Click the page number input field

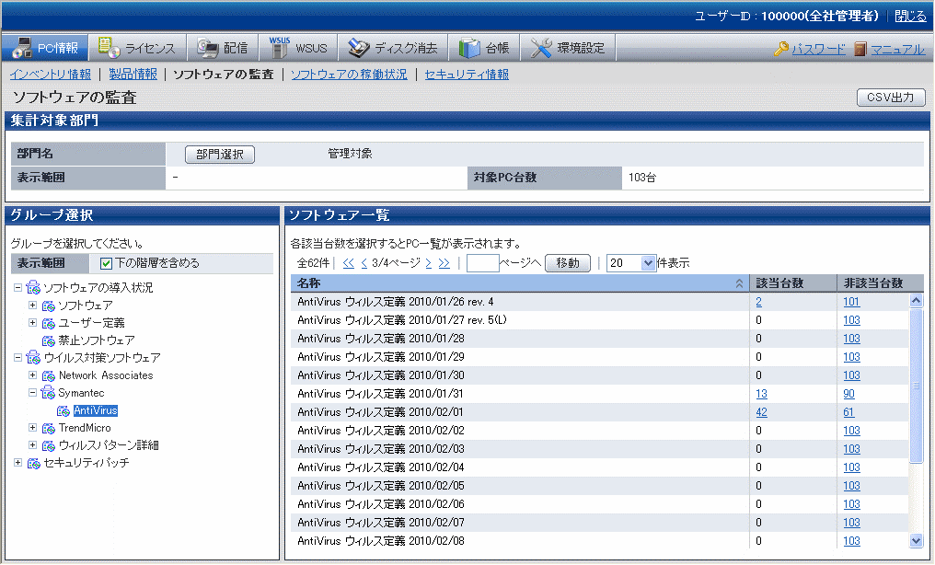pyautogui.click(x=483, y=263)
